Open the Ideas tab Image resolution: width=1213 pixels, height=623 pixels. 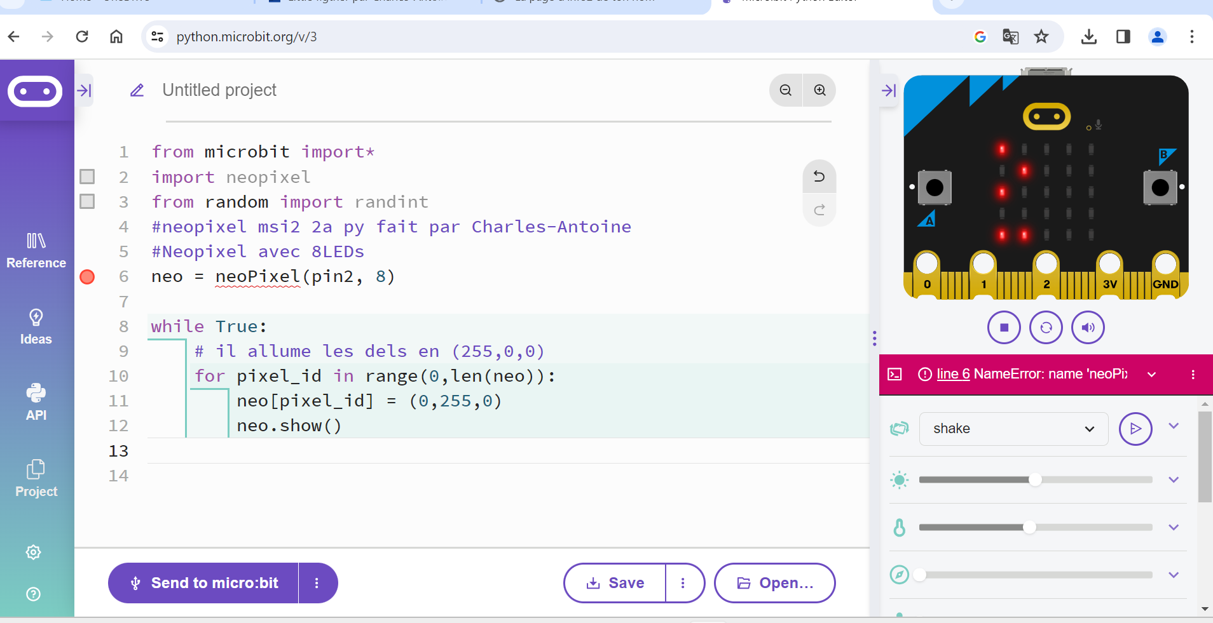pyautogui.click(x=36, y=327)
